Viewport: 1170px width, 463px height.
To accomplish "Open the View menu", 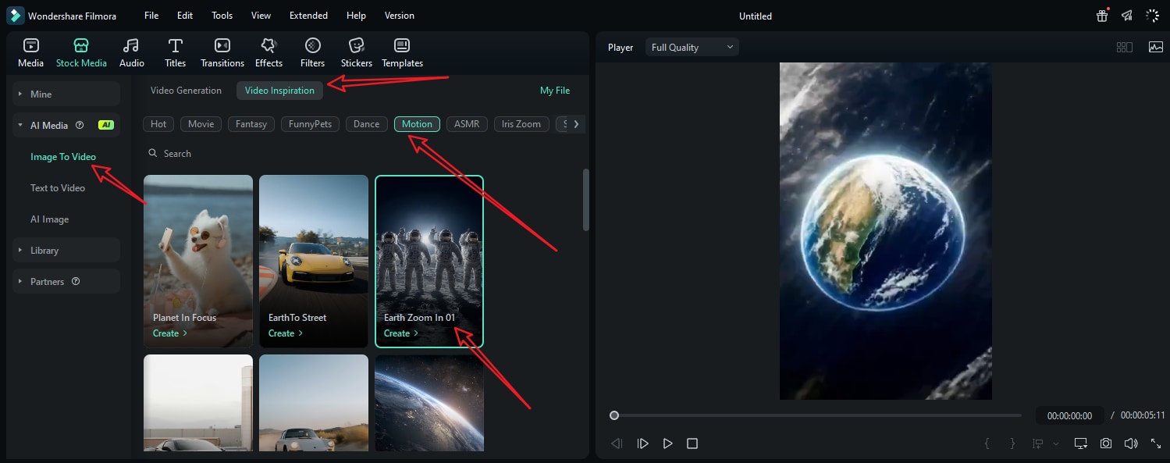I will pyautogui.click(x=261, y=16).
